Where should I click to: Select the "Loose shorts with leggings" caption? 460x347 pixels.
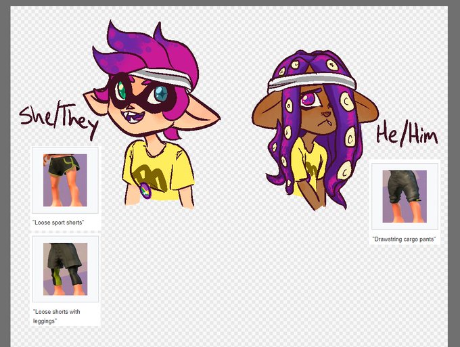pos(57,316)
